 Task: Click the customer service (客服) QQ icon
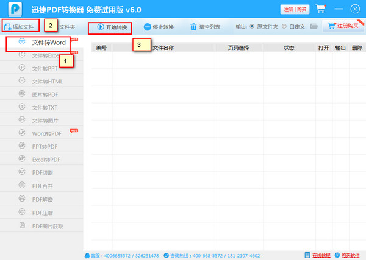point(87,256)
